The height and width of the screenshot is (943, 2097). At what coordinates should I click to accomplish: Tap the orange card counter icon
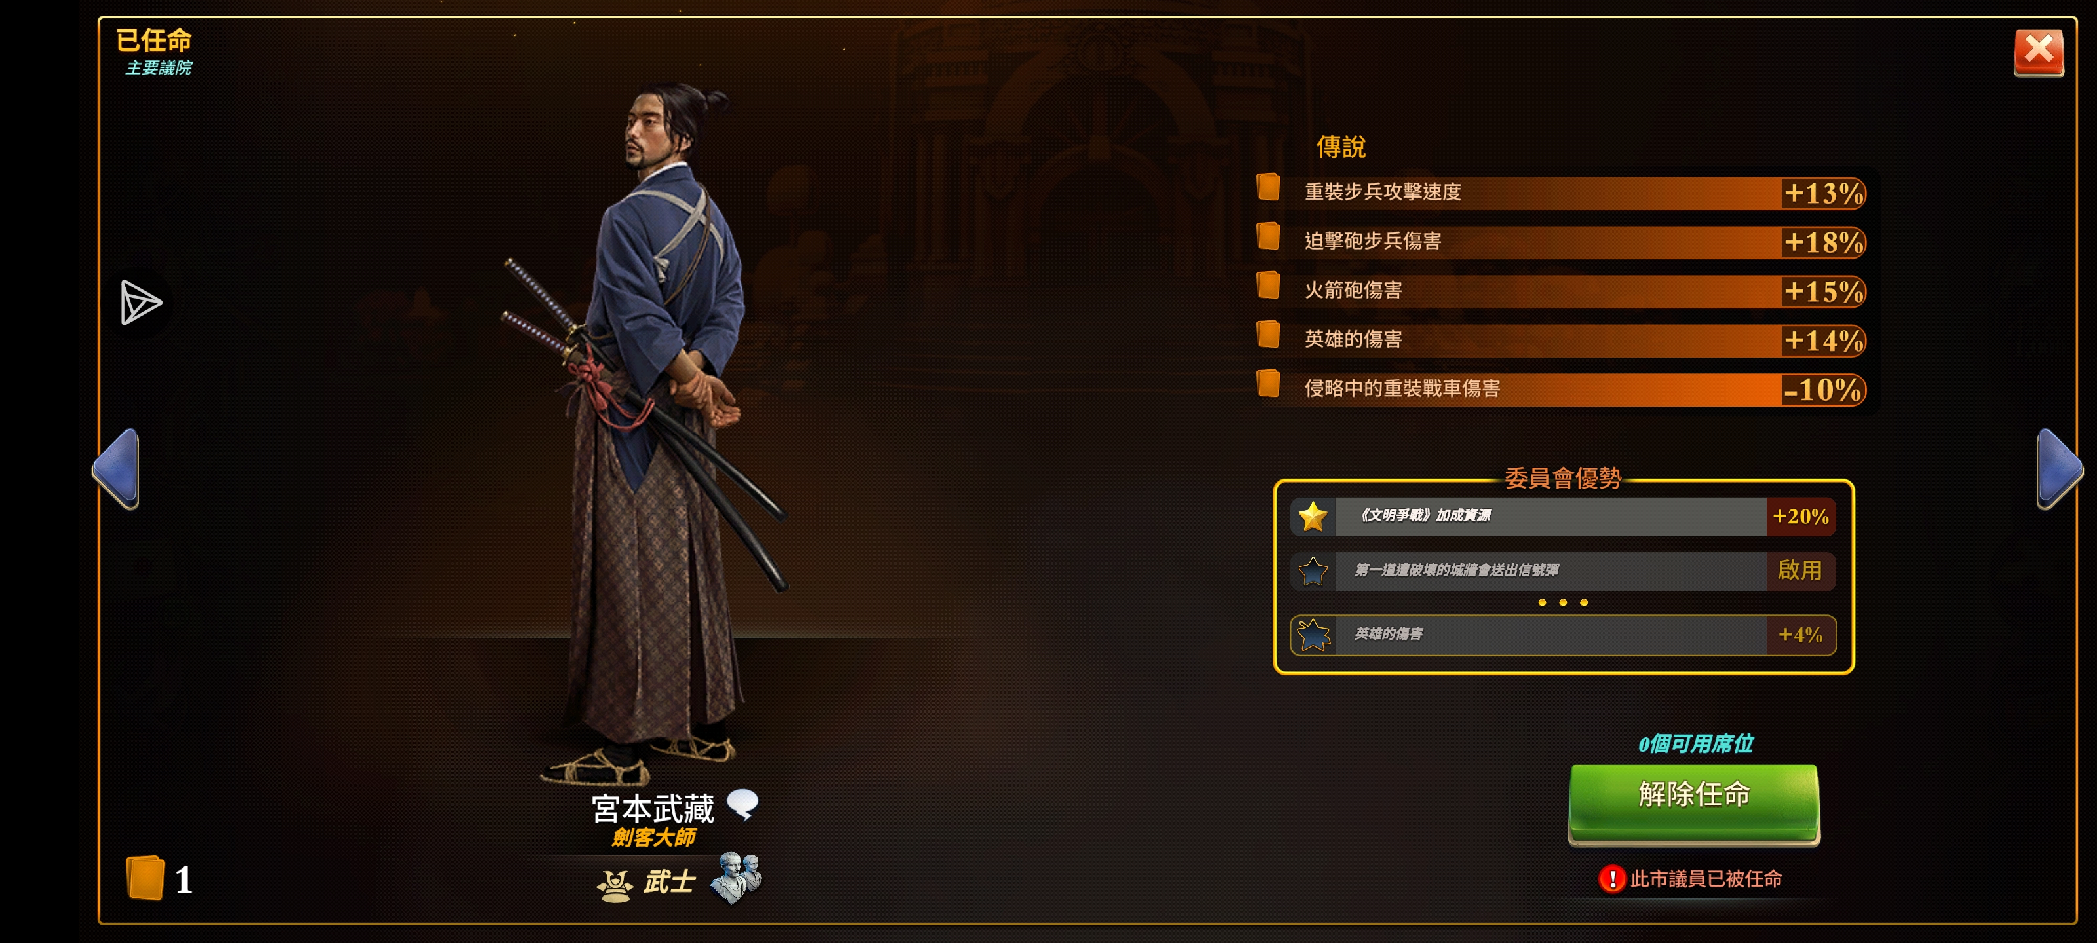coord(145,877)
